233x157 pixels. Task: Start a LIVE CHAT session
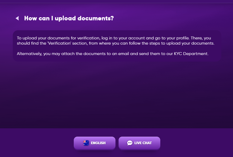point(139,143)
